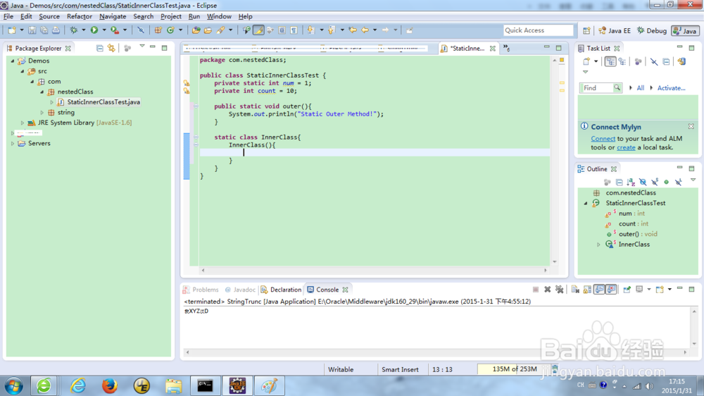The width and height of the screenshot is (704, 396).
Task: Click the Connect link in Mylyn
Action: (603, 138)
